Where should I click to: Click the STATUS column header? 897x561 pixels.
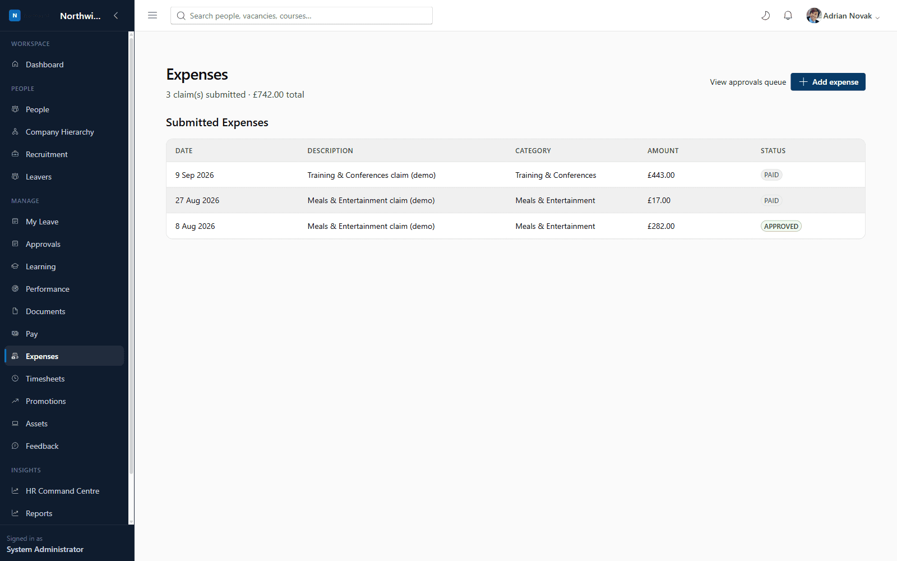pos(773,151)
